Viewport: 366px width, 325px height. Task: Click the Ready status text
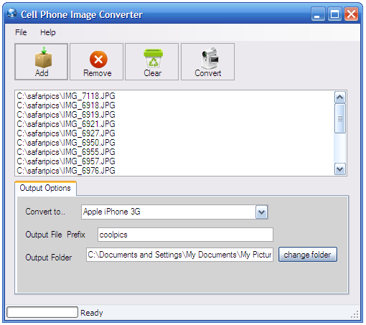[x=92, y=313]
